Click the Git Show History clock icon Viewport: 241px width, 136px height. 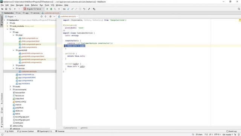click(x=80, y=9)
